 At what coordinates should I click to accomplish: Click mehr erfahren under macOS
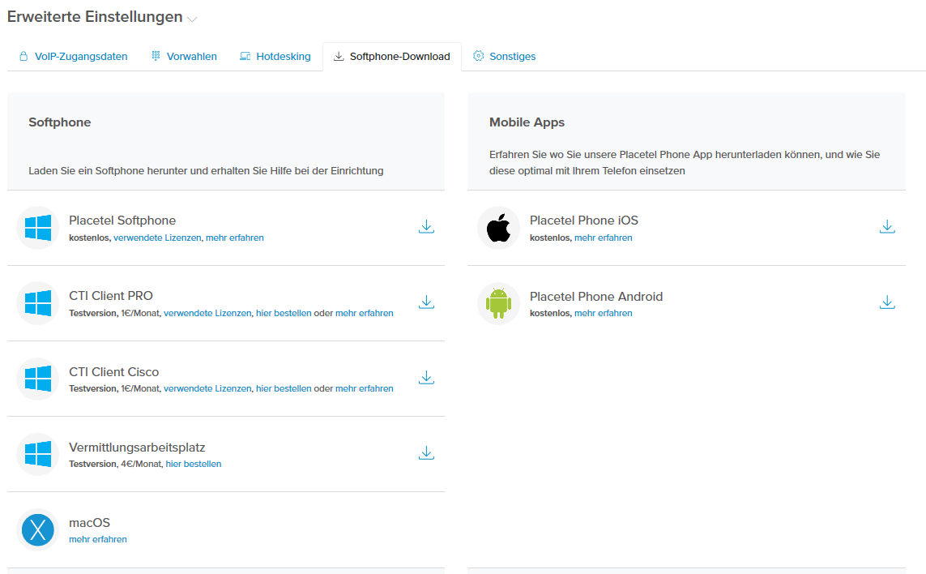98,539
